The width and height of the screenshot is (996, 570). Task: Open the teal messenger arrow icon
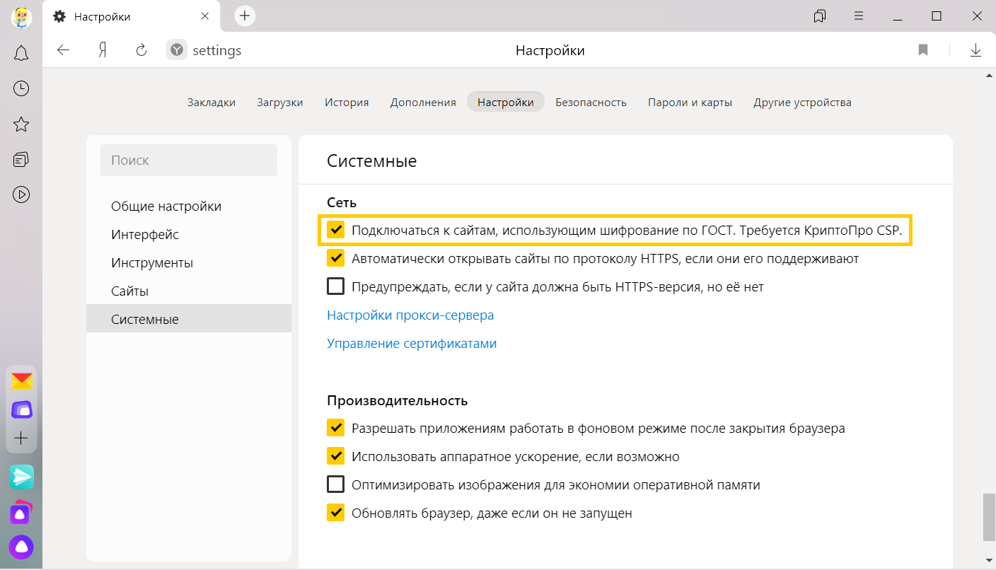(x=21, y=477)
